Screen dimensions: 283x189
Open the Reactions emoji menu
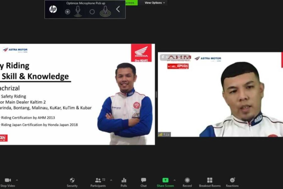coord(232,180)
